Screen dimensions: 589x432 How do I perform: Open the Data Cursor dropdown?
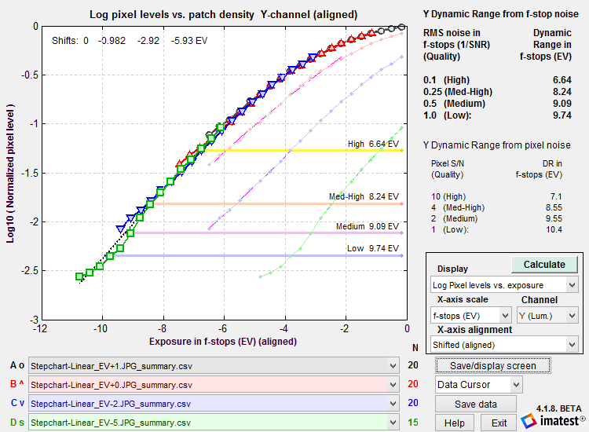tap(479, 385)
